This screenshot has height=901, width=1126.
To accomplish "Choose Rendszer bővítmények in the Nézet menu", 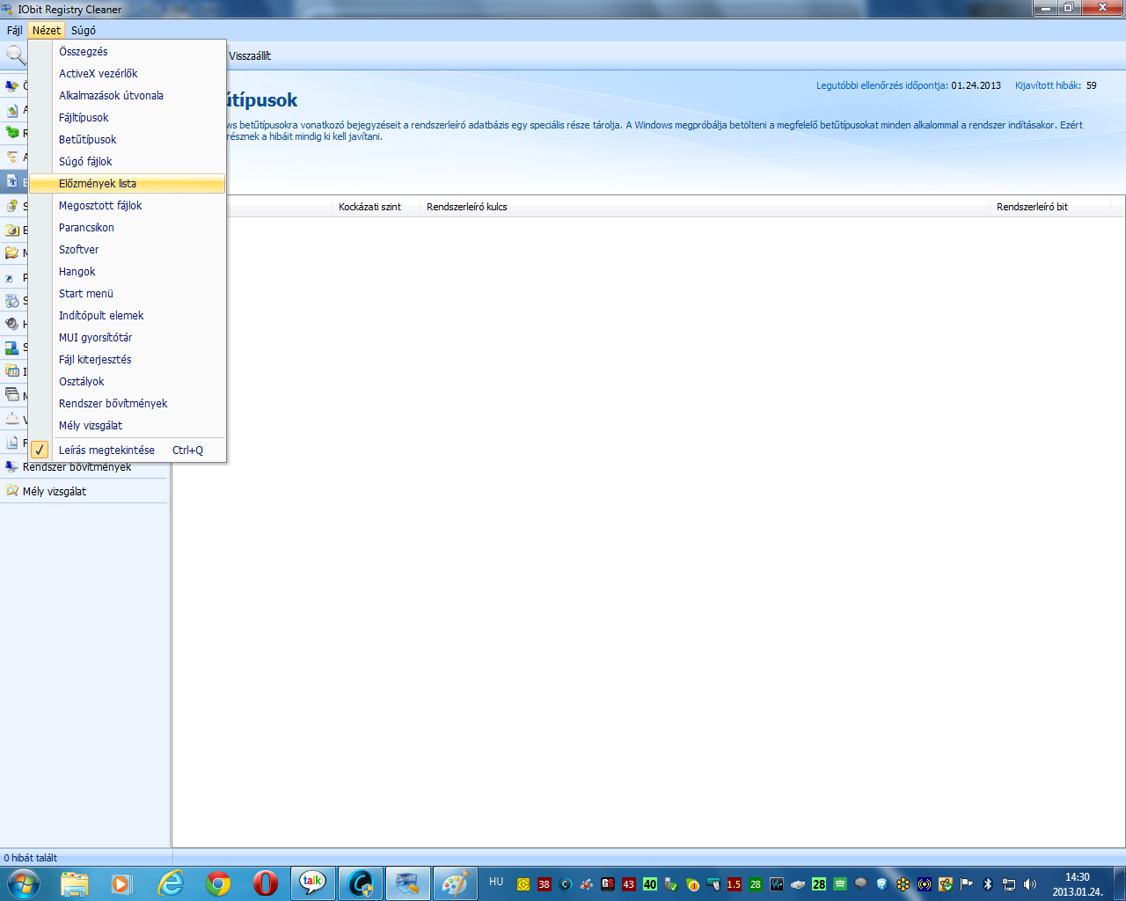I will [128, 404].
